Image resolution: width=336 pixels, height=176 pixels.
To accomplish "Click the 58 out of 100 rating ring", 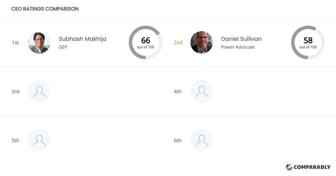I will click(x=308, y=42).
